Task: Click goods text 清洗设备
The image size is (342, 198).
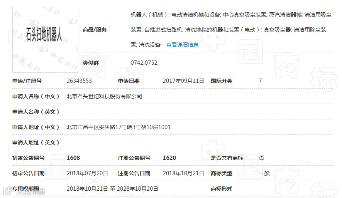Action: pos(150,45)
